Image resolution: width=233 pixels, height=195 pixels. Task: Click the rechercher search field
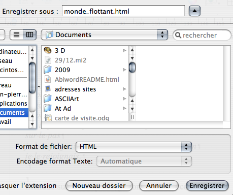(202, 35)
